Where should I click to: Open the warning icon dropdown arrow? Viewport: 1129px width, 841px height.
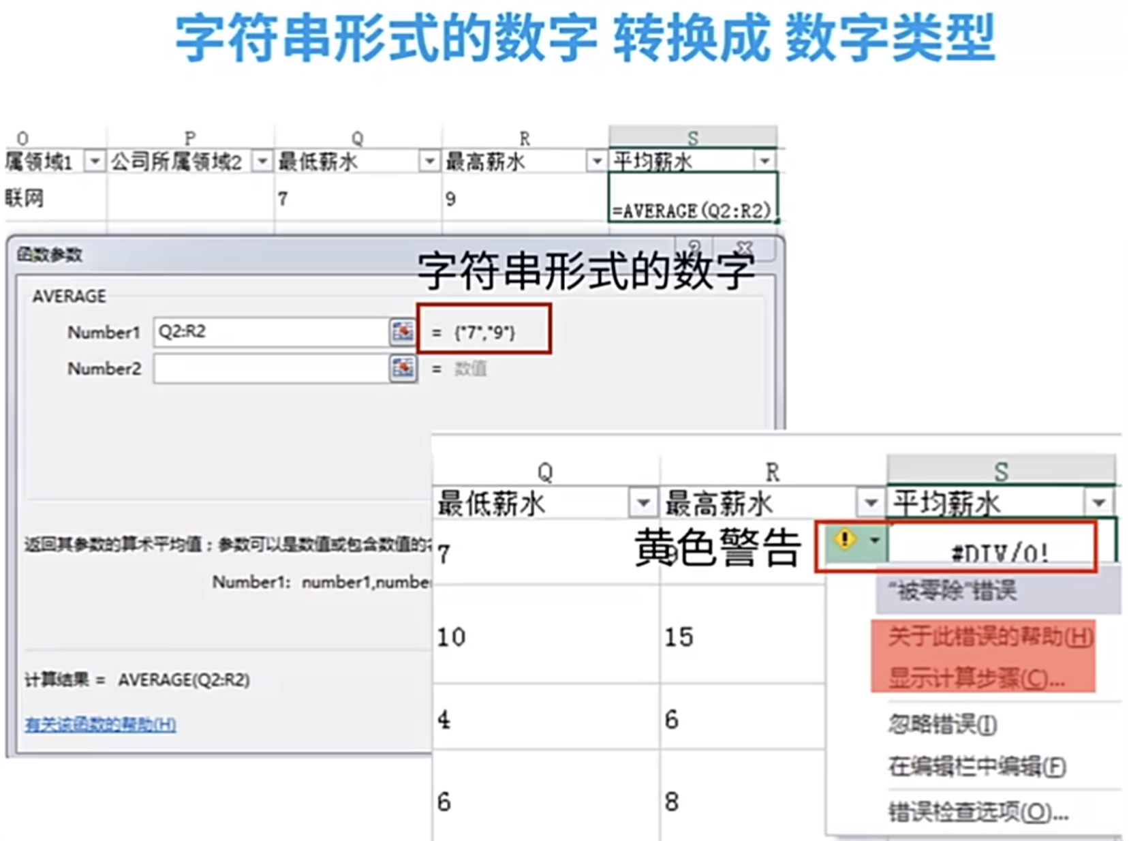pyautogui.click(x=874, y=540)
